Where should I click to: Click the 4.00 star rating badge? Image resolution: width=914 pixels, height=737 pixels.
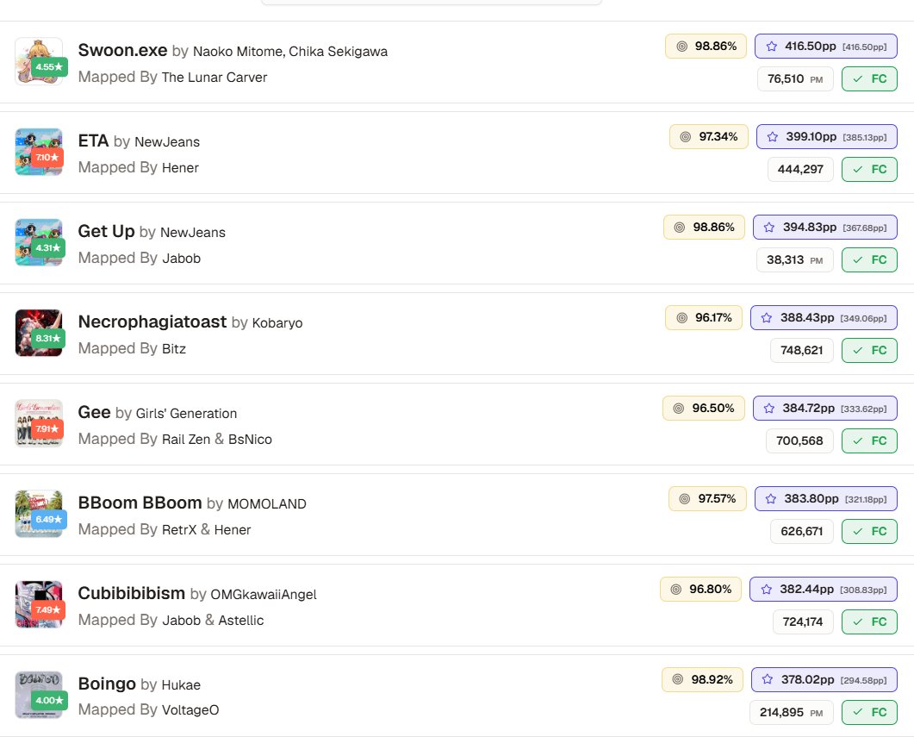click(x=50, y=700)
